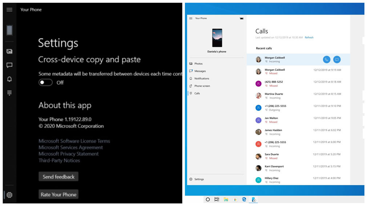Click Cortana circle on the taskbar

coord(207,199)
